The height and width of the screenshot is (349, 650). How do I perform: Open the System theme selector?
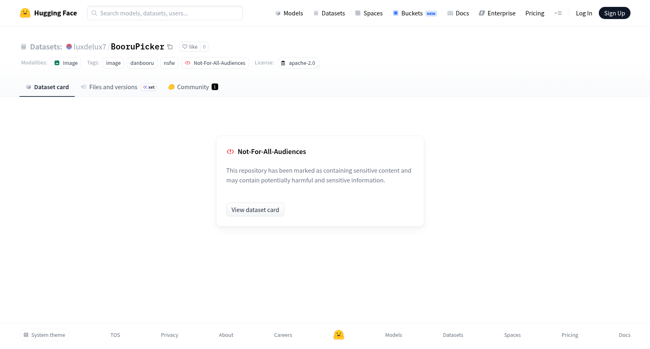coord(44,335)
